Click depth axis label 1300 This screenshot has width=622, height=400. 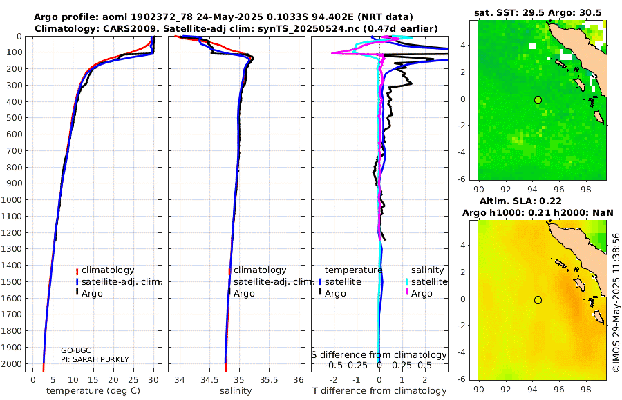(x=12, y=249)
